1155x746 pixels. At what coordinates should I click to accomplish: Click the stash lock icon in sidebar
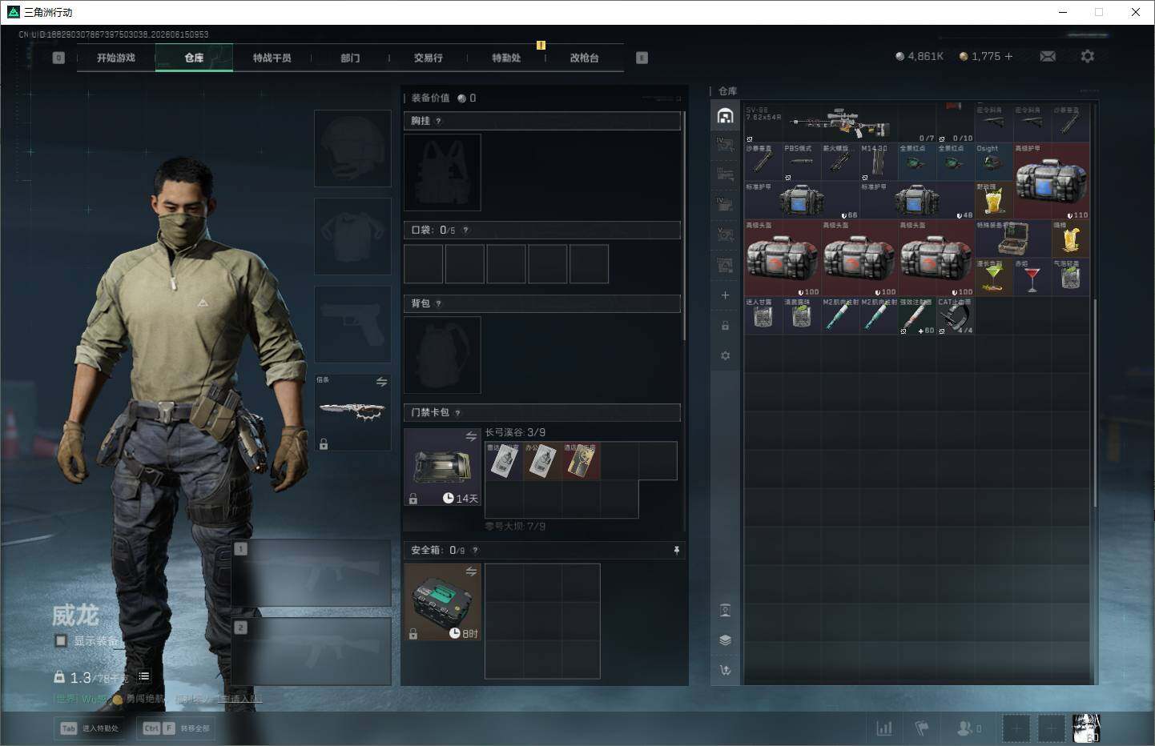725,325
